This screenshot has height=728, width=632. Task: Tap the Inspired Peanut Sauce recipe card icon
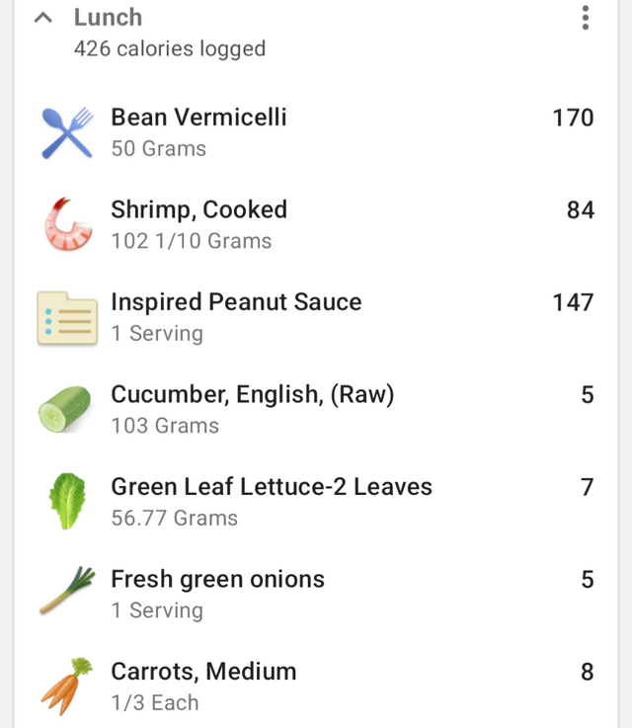click(67, 317)
